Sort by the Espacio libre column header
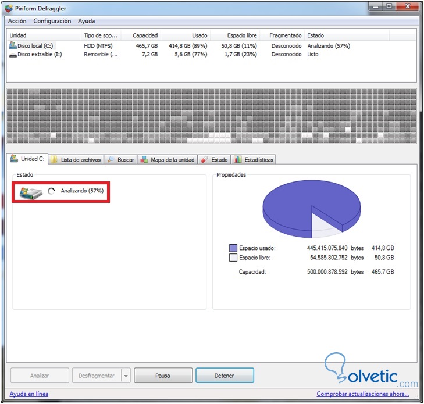The image size is (424, 404). (235, 35)
